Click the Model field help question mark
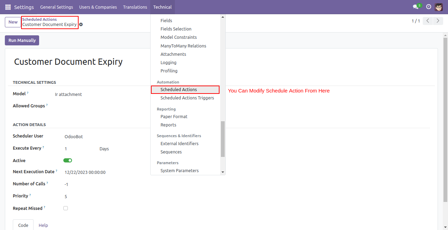Screen dimensions: 448x230 point(28,93)
